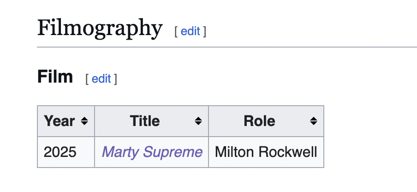
Task: Click the Film subsection heading
Action: click(55, 77)
